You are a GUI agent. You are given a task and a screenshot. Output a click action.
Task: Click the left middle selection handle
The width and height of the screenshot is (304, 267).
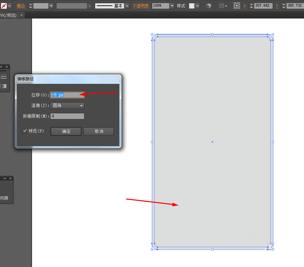click(x=152, y=142)
